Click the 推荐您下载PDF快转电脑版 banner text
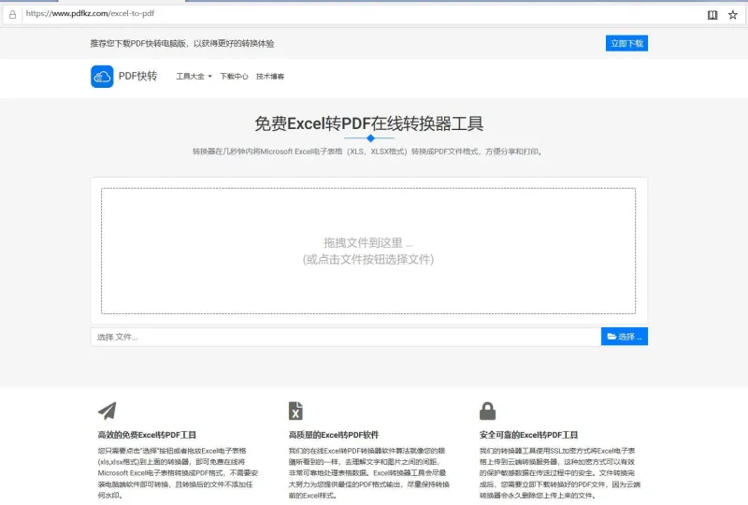748x505 pixels. tap(182, 43)
